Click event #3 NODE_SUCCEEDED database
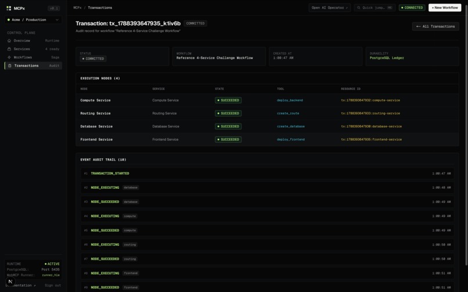Screen dimensions: 468x292 pyautogui.click(x=267, y=202)
